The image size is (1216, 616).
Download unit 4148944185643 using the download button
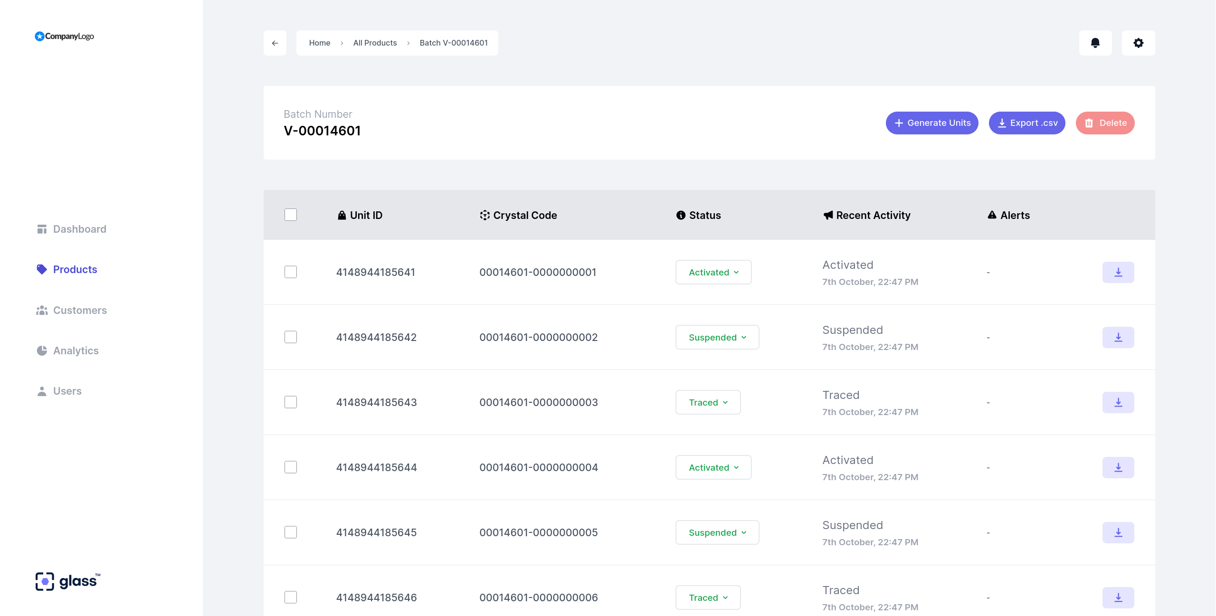[1118, 402]
